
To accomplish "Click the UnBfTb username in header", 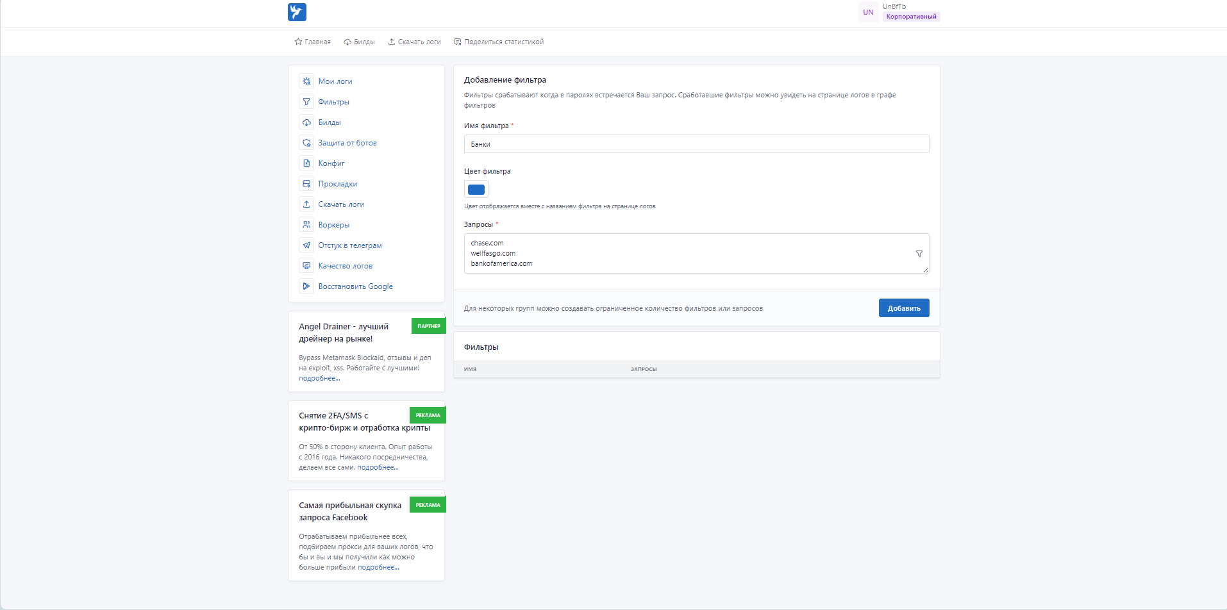I will [x=894, y=6].
